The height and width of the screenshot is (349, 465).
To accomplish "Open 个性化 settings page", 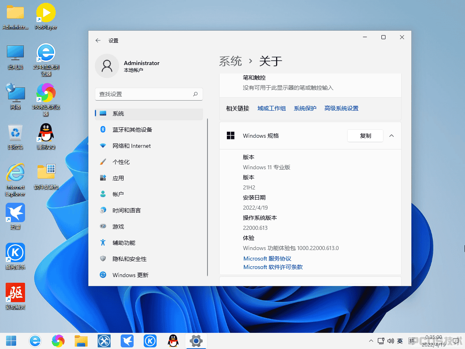I will [x=149, y=162].
